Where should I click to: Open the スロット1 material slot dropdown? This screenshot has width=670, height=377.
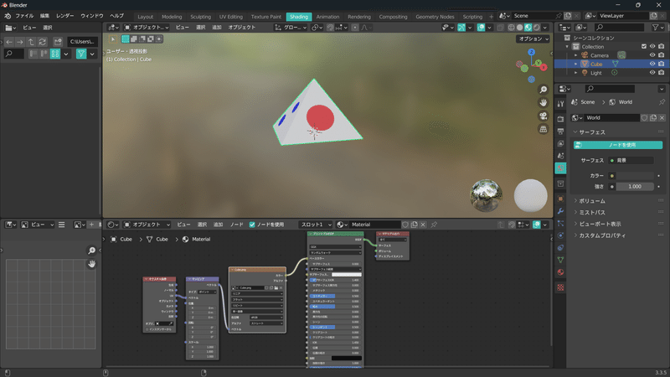click(x=316, y=225)
